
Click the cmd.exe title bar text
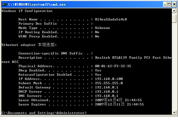pos(37,5)
